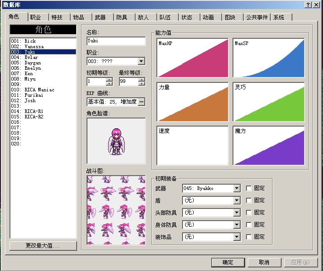Screen dimensions: 323x271
Task: Select actor 007: Ken
Action: click(x=43, y=73)
